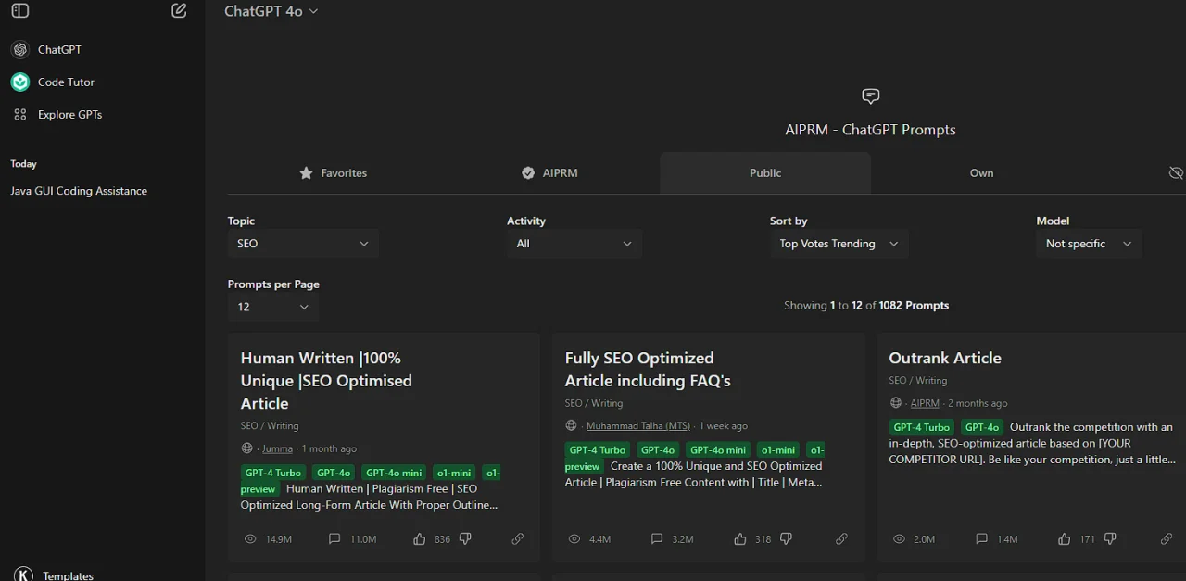The image size is (1186, 581).
Task: Open the ChatGPT logo entry in sidebar
Action: click(20, 49)
